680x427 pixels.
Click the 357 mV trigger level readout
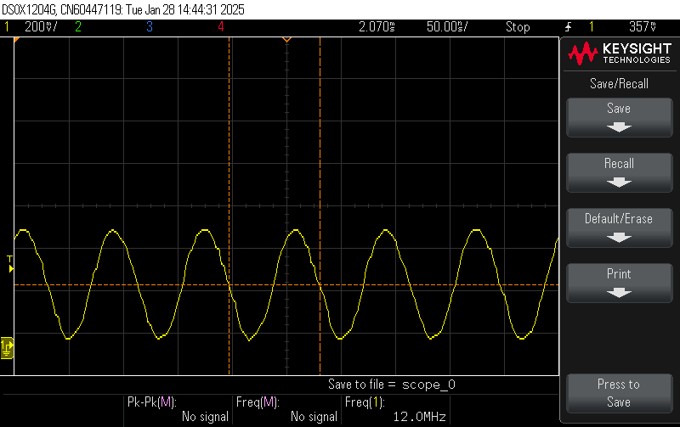[643, 27]
